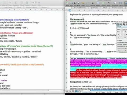Switch to Quick Tables tab in left window
The image size is (127, 95).
click(8, 7)
